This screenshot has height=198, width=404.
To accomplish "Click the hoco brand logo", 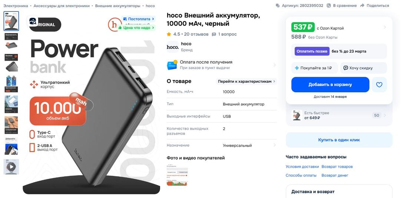I will point(172,47).
